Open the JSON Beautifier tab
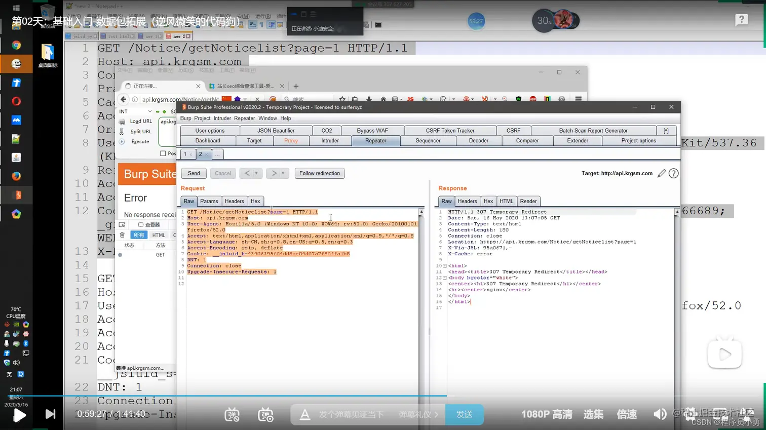766x430 pixels. (276, 131)
